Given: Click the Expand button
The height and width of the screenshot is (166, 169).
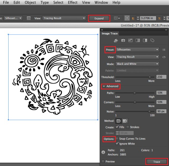Looking at the screenshot, I should tap(99, 18).
